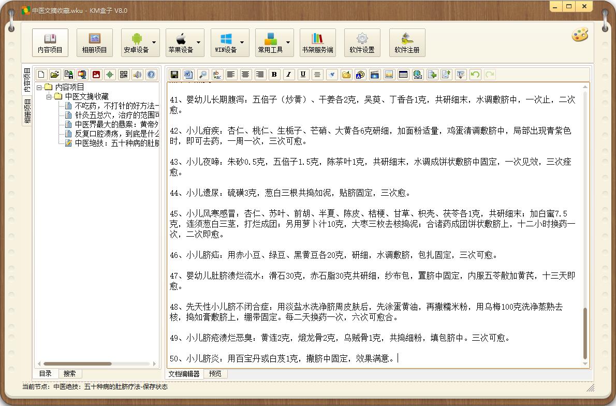Click the save-all documents icon
Image resolution: width=616 pixels, height=406 pixels.
pyautogui.click(x=69, y=74)
